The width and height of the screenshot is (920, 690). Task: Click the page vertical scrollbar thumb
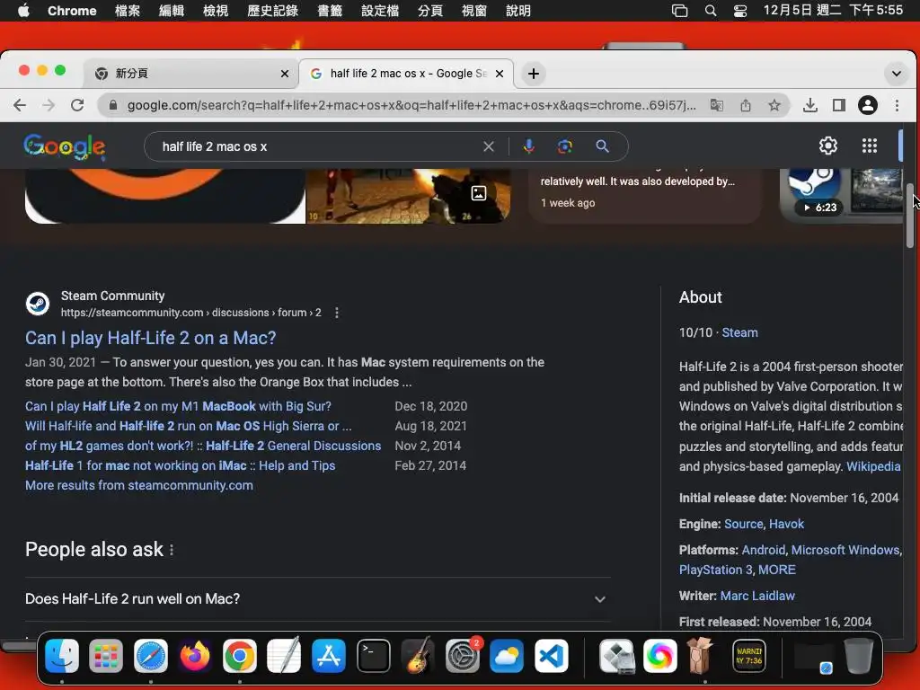(910, 216)
